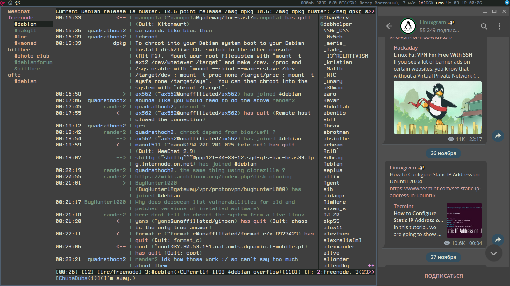
Task: Click Linuxgram author name on Static IP post
Action: [x=403, y=167]
